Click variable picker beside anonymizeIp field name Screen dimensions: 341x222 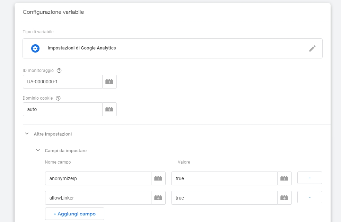(x=158, y=178)
